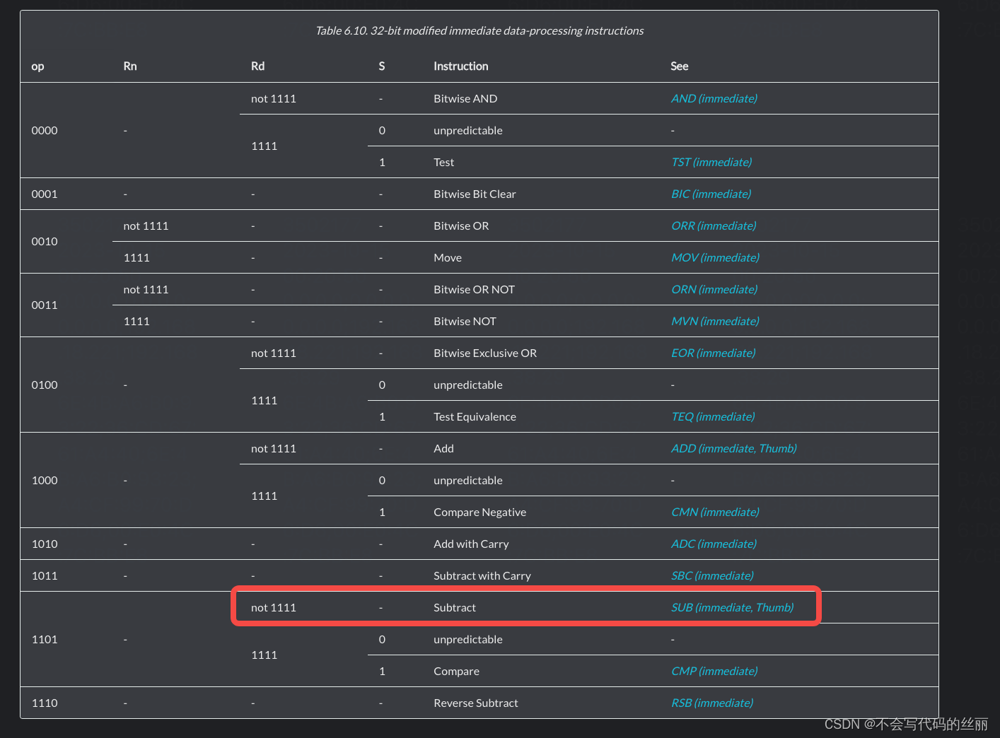Open the ORN (immediate) link
1000x738 pixels.
714,290
